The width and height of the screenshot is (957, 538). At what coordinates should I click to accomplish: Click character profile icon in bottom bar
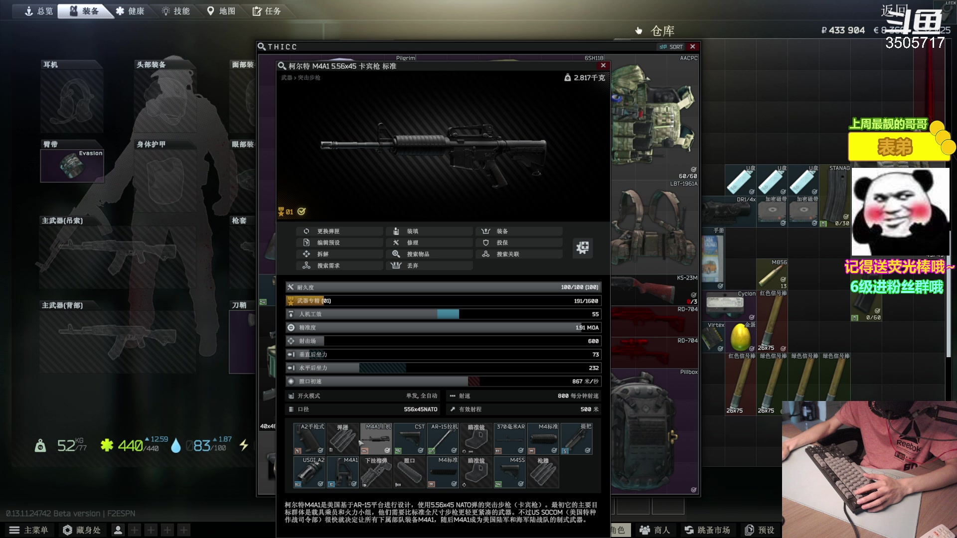tap(118, 530)
